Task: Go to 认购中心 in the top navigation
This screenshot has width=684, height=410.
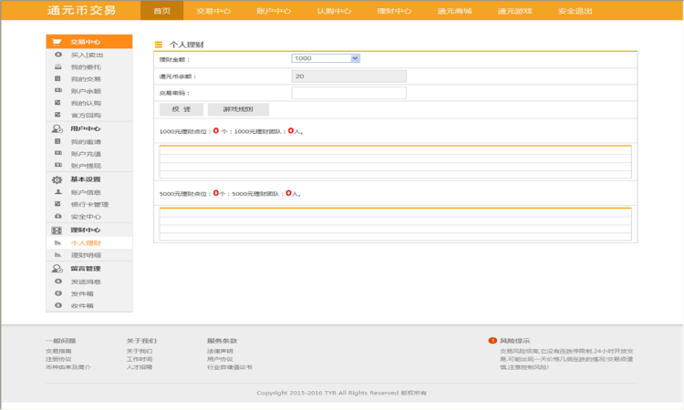Action: (334, 11)
